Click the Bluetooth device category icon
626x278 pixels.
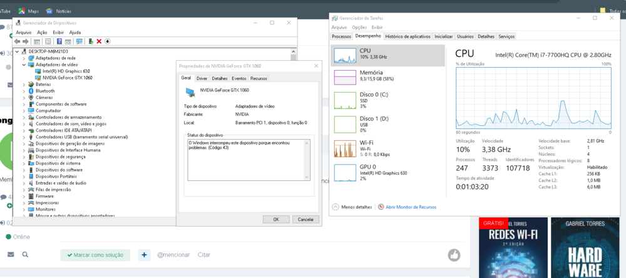click(31, 91)
